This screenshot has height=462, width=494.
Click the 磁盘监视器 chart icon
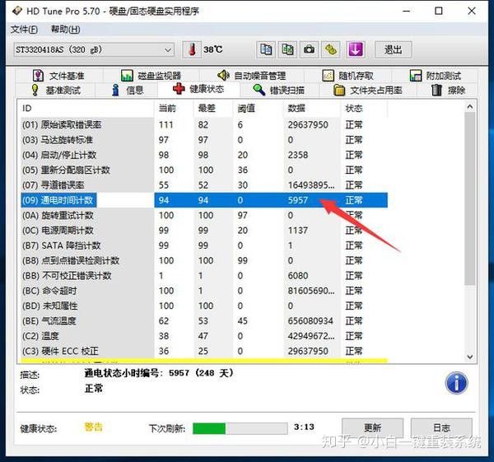pos(127,76)
